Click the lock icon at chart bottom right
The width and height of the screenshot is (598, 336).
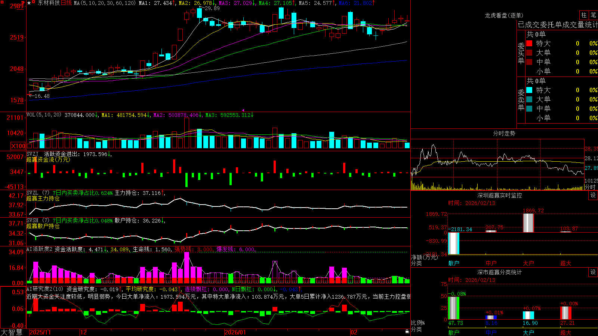coord(407,331)
